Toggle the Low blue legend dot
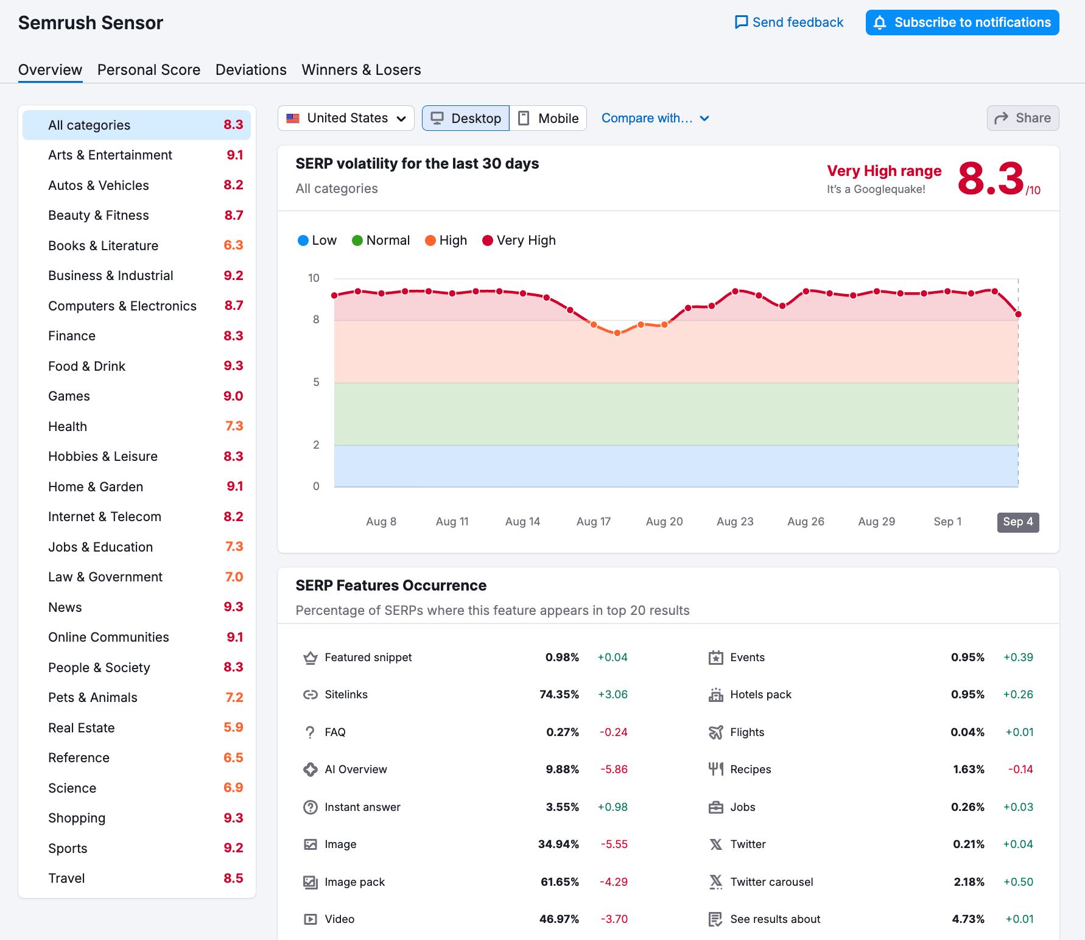 point(303,240)
